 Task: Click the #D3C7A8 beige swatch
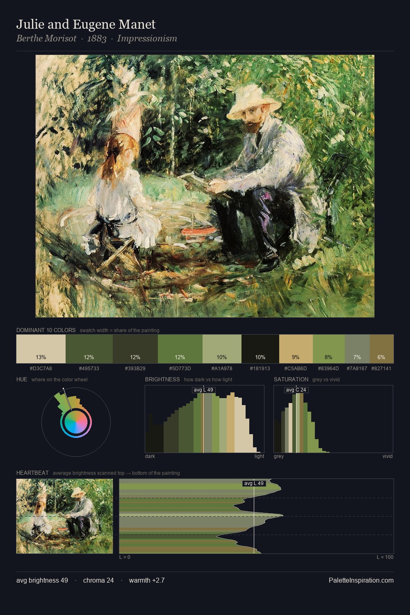click(x=41, y=349)
